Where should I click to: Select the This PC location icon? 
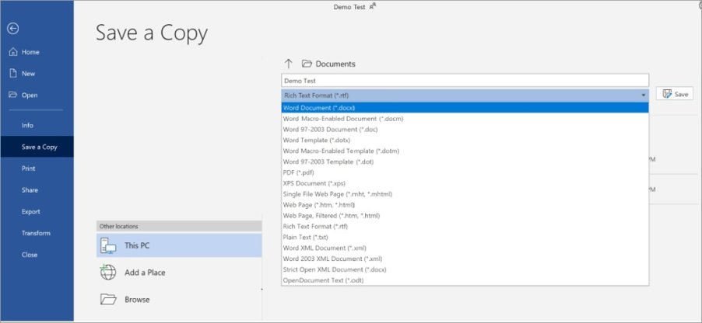tap(108, 245)
